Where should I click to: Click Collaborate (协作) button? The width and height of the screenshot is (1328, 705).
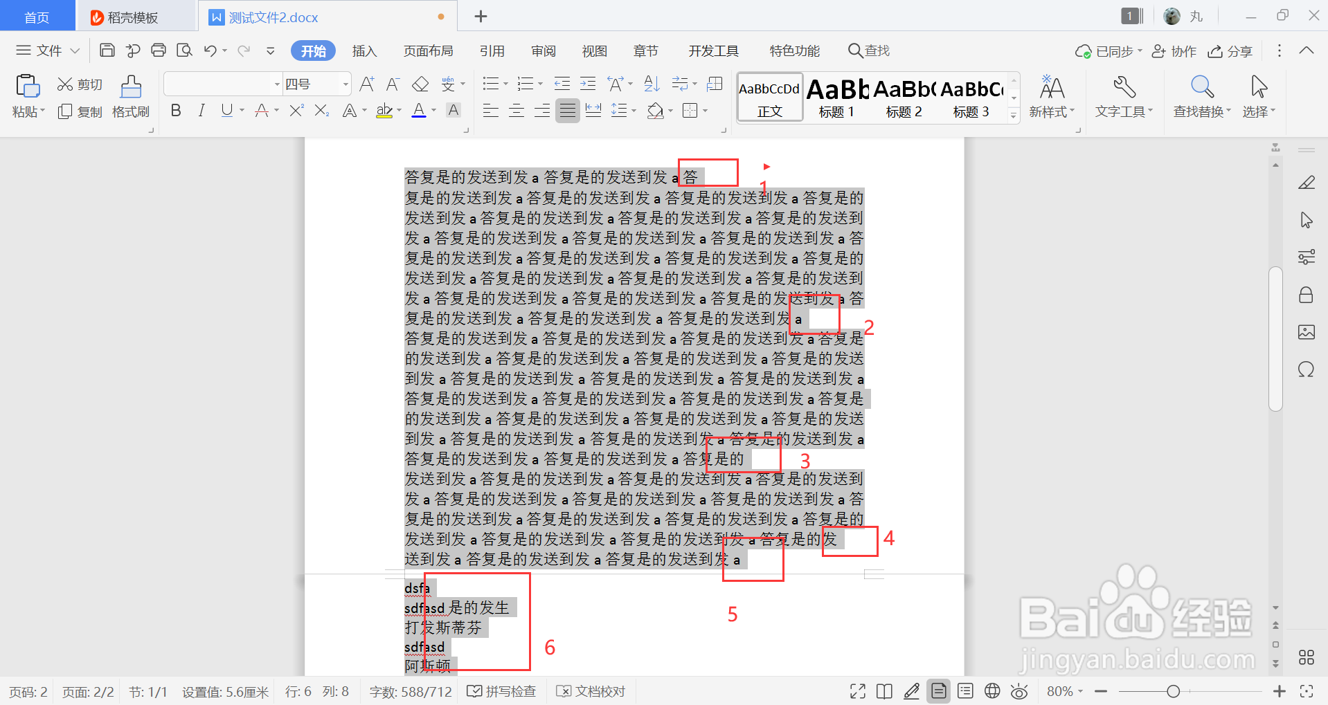tap(1174, 51)
